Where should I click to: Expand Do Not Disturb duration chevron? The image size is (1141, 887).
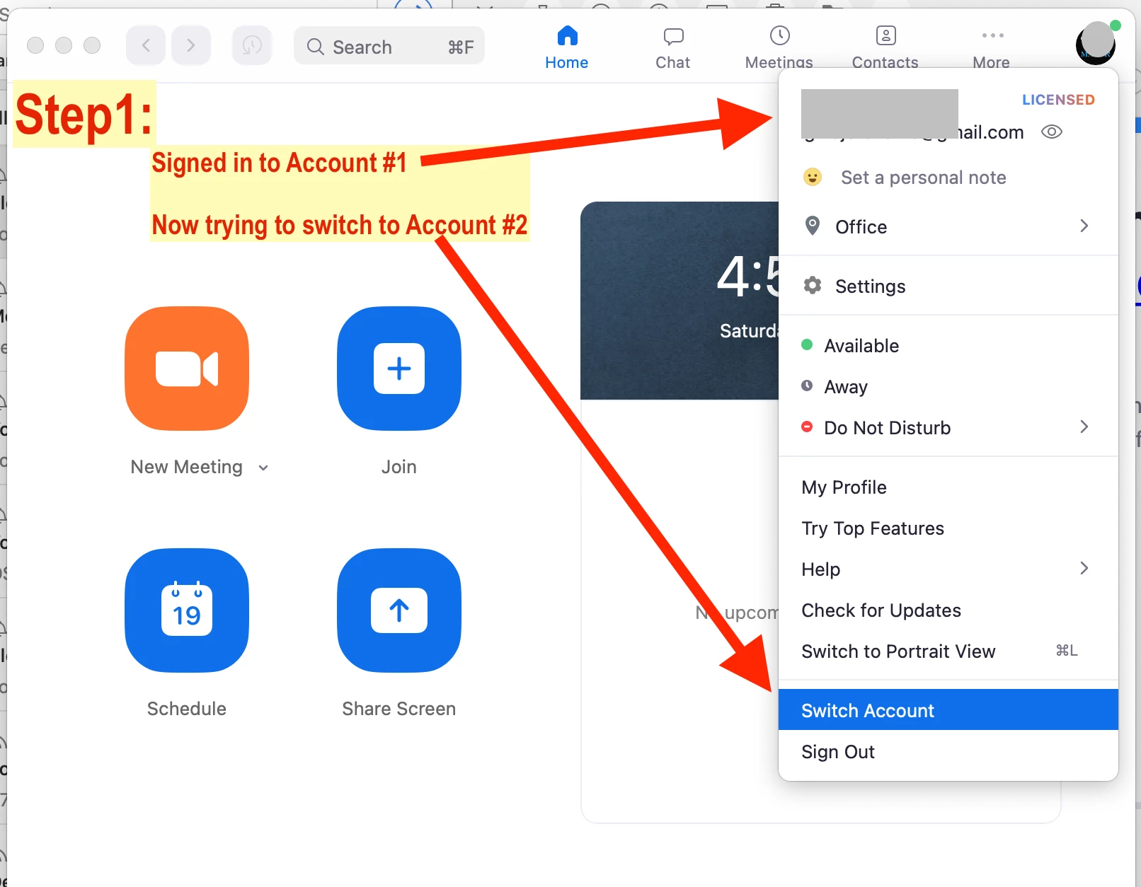(x=1084, y=427)
